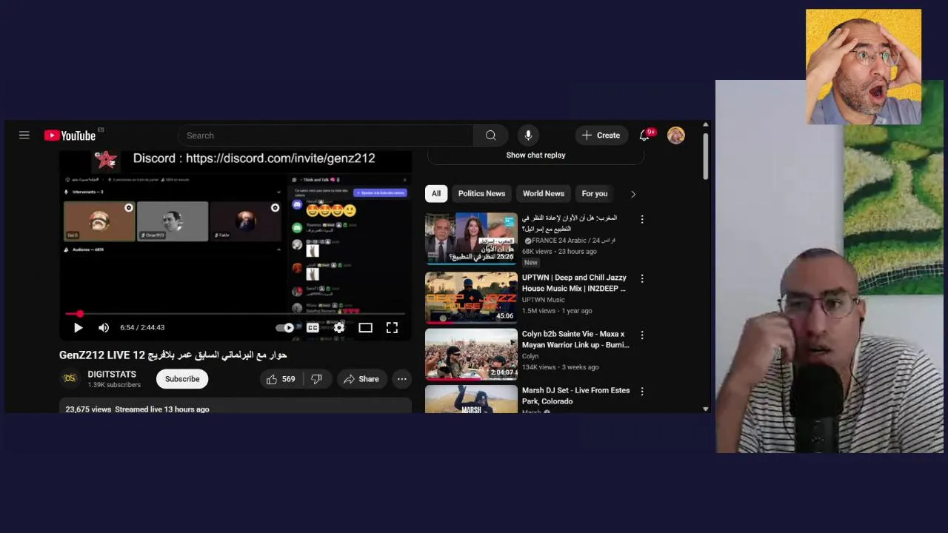The width and height of the screenshot is (948, 533).
Task: Play the video
Action: [x=78, y=327]
